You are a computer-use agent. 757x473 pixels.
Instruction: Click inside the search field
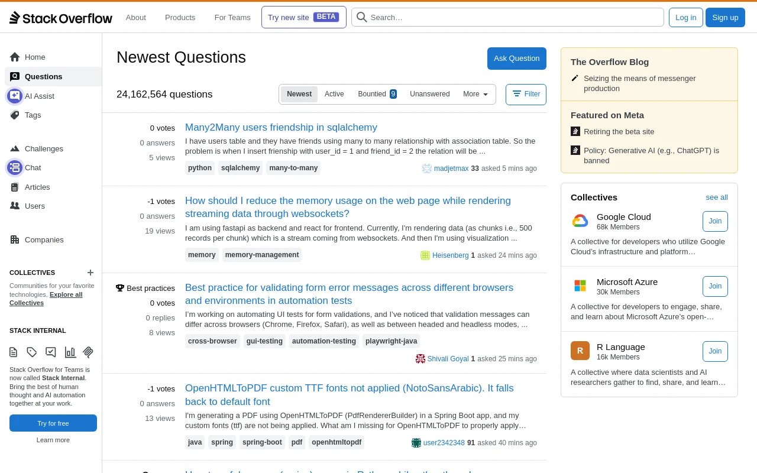507,17
